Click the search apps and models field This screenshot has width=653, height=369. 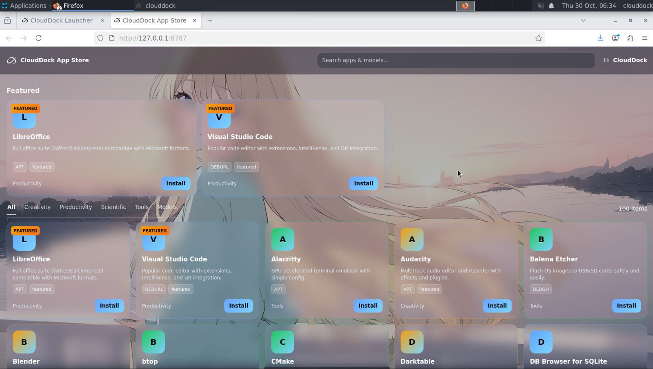pos(456,60)
